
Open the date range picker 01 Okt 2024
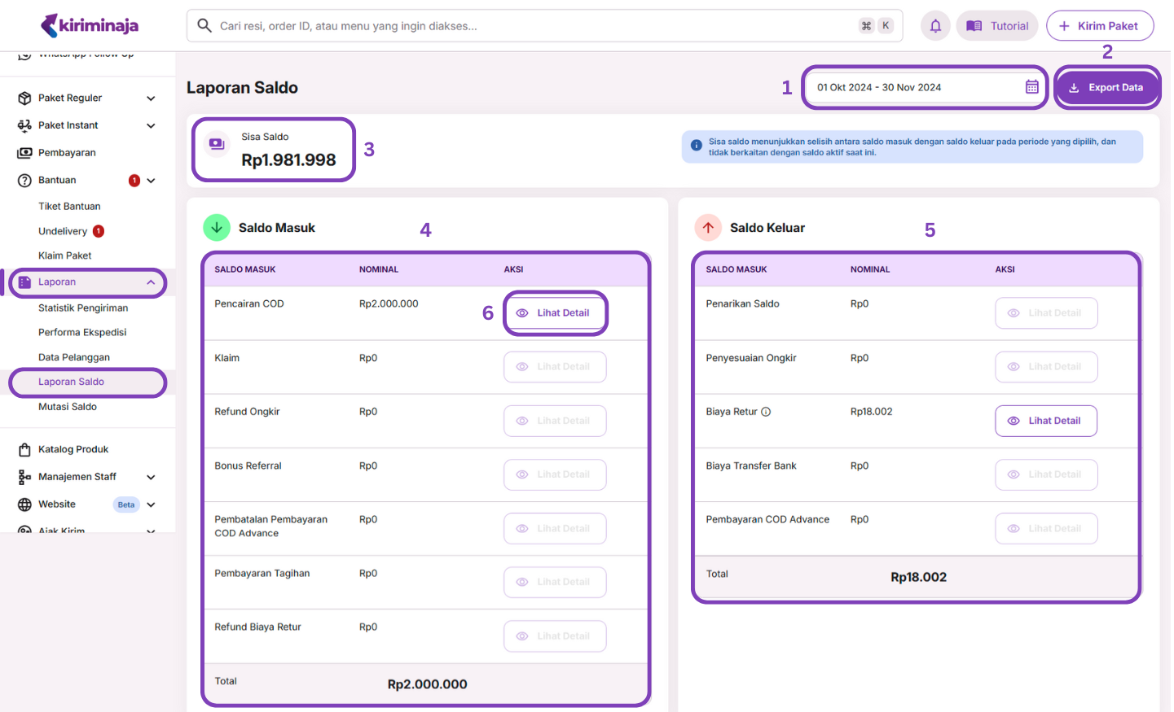click(925, 87)
